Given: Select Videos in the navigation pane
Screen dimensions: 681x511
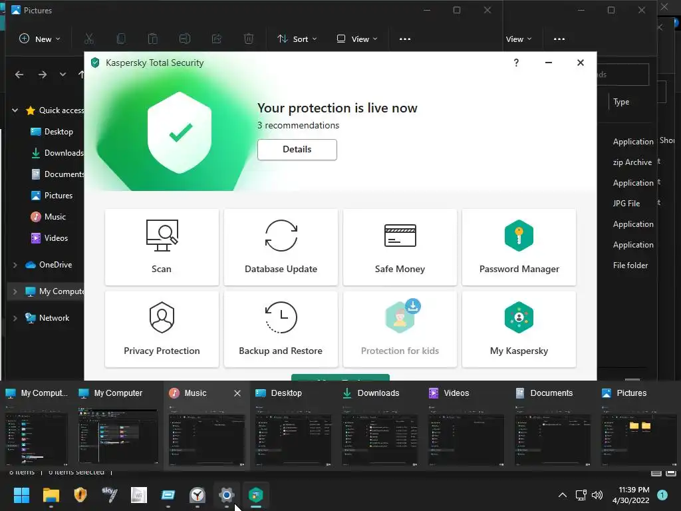Looking at the screenshot, I should pyautogui.click(x=49, y=238).
